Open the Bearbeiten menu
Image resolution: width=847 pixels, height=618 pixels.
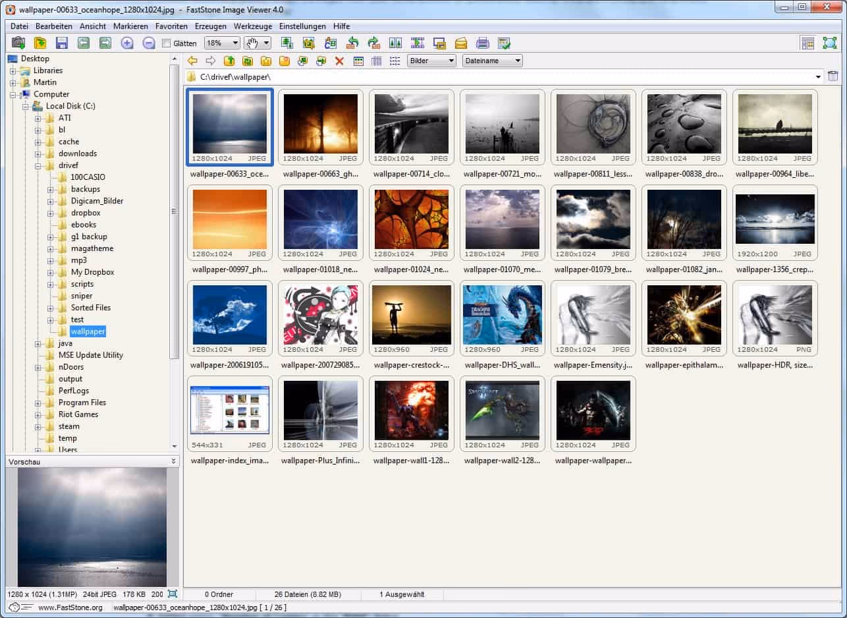[54, 26]
